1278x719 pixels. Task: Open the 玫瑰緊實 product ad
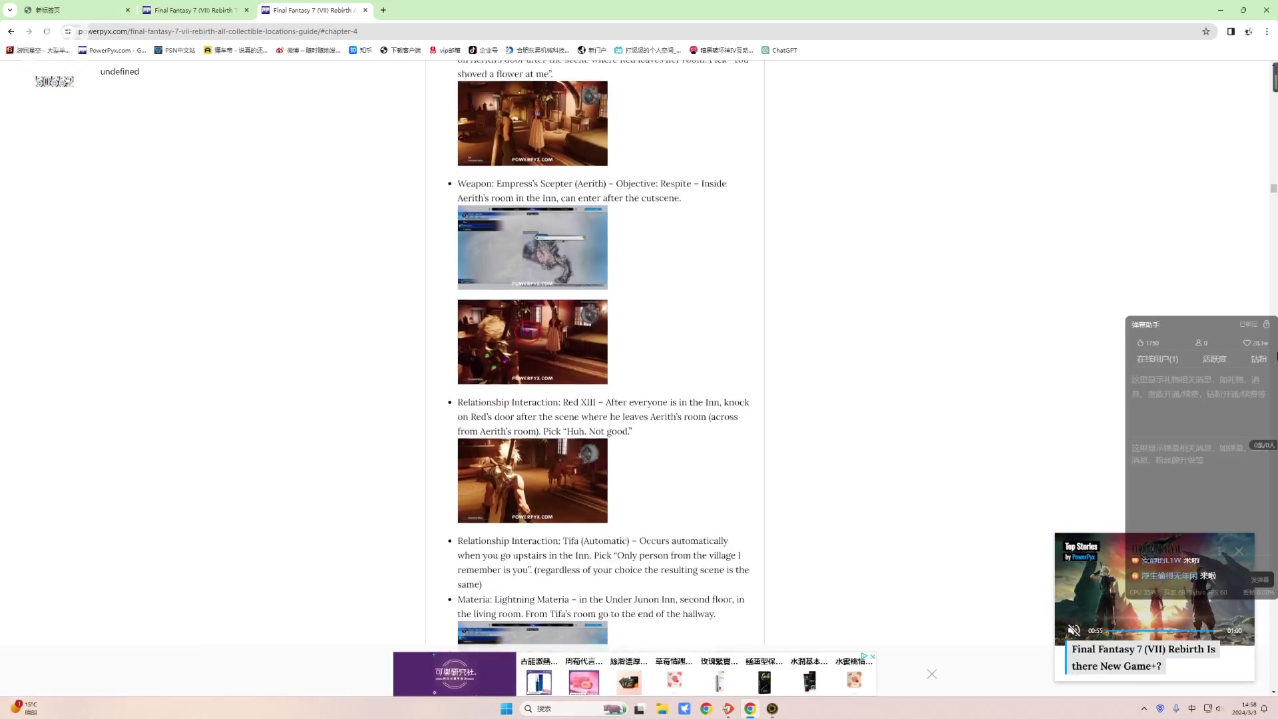click(x=719, y=674)
